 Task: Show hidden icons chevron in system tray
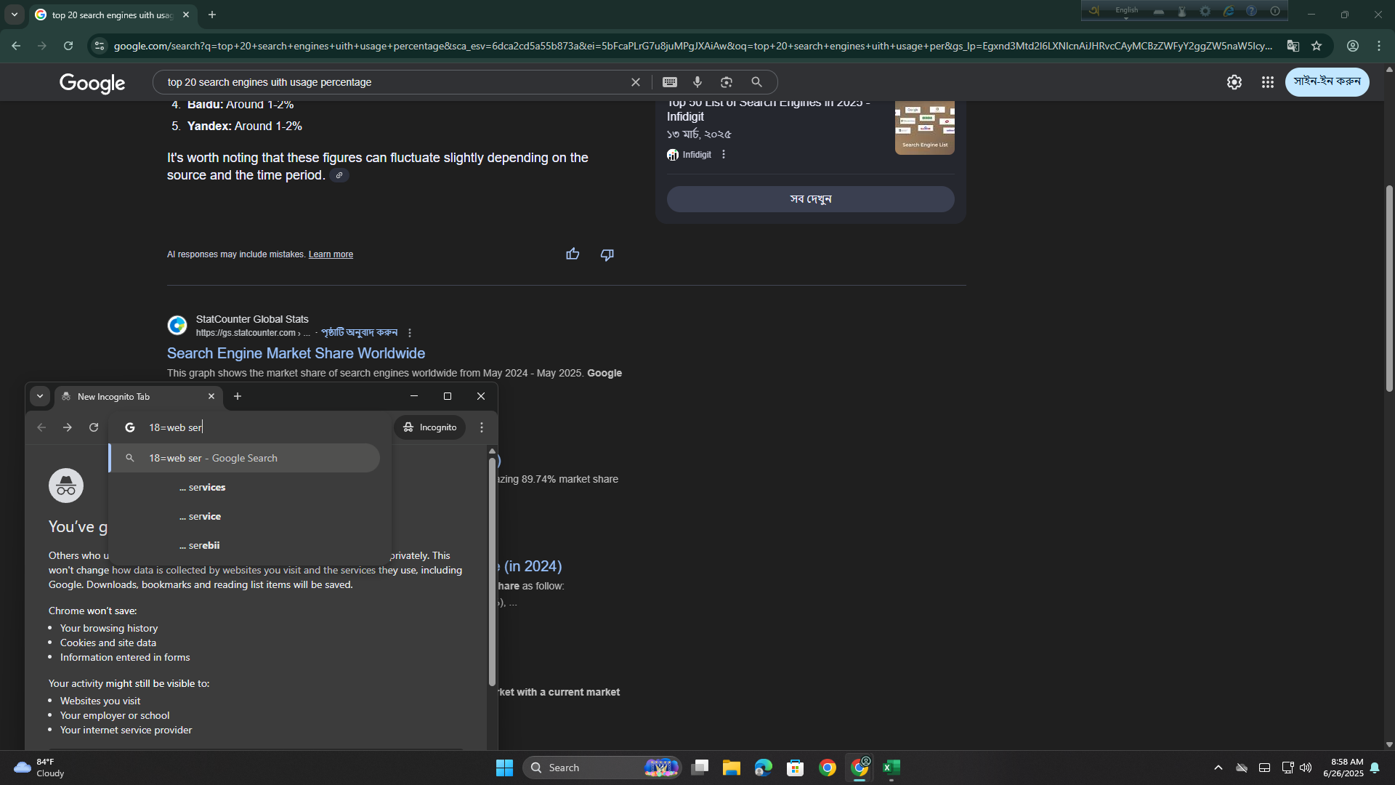1218,768
